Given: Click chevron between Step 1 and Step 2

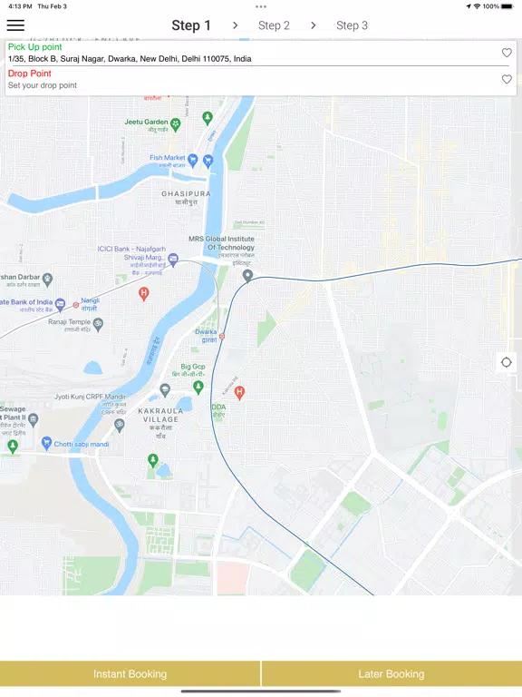Looking at the screenshot, I should coord(236,25).
